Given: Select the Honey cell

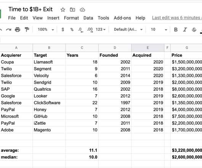Looking at the screenshot, I should pos(49,109).
